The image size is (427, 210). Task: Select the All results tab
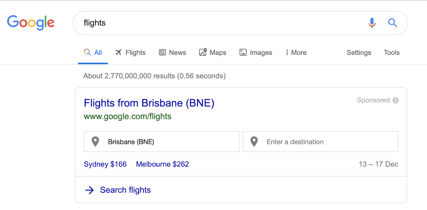pyautogui.click(x=93, y=52)
